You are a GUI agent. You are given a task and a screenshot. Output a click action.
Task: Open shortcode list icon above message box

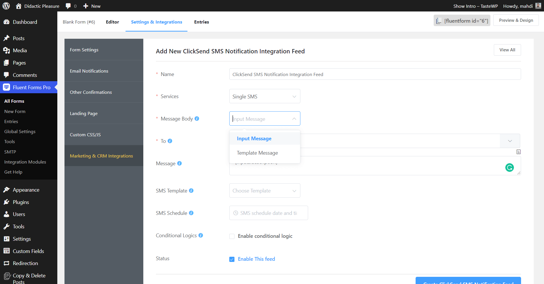click(518, 152)
